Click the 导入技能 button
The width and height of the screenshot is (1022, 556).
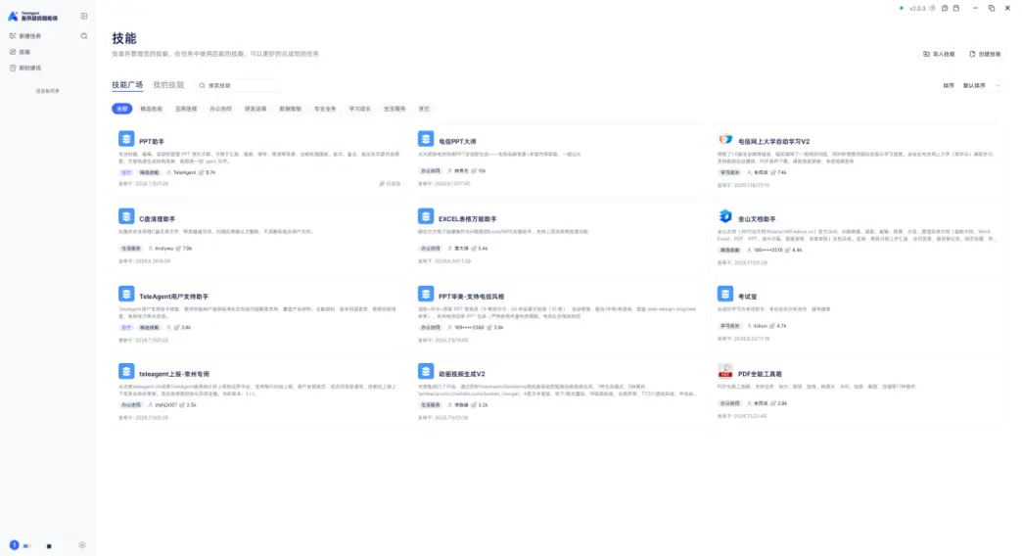tap(939, 54)
